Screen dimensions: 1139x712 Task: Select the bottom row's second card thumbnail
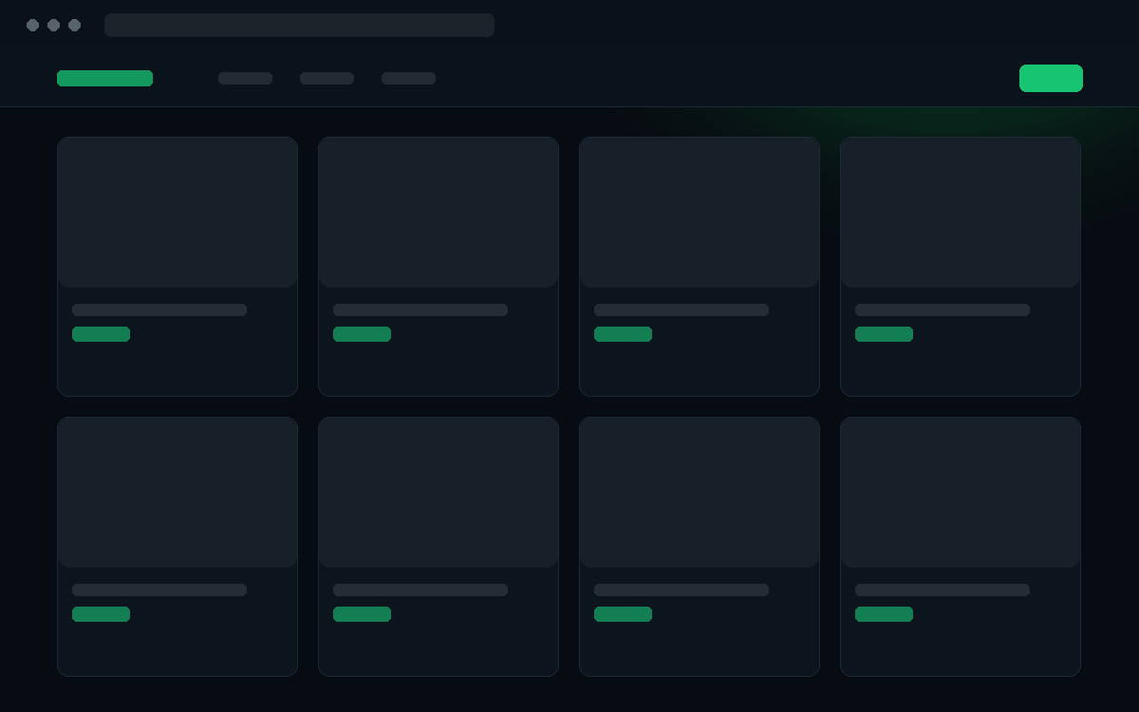439,493
